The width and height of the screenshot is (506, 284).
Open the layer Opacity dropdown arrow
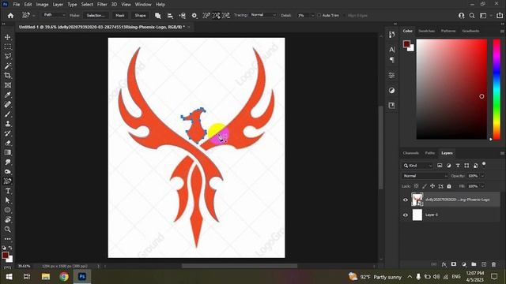pyautogui.click(x=483, y=176)
